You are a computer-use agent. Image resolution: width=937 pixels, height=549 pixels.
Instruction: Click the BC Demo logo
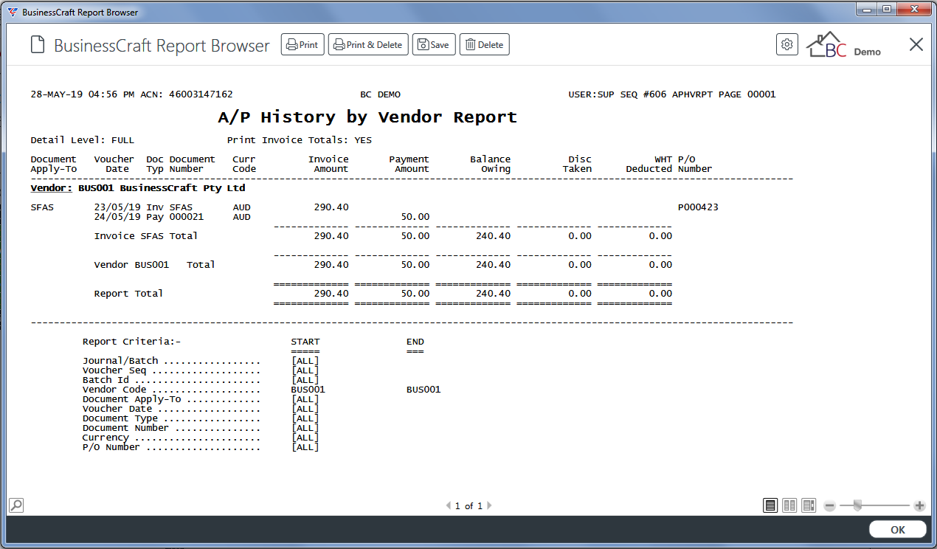[x=843, y=45]
